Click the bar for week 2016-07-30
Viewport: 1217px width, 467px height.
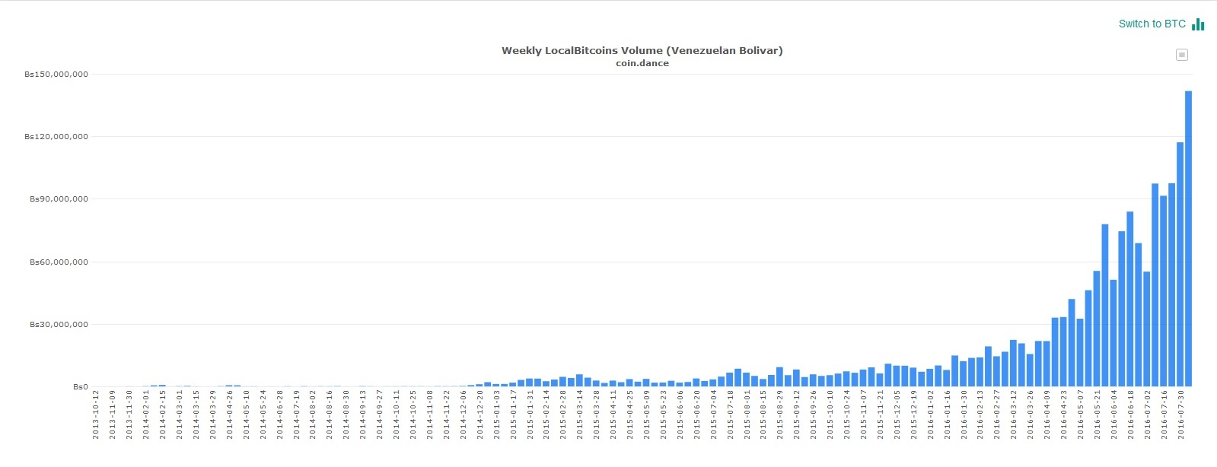click(1180, 265)
